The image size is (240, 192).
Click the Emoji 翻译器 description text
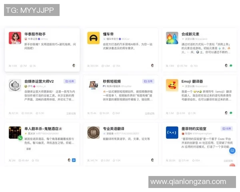tap(206, 96)
